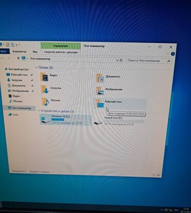The width and height of the screenshot is (191, 213).
Task: Click the search magnifier icon
Action: 169,61
